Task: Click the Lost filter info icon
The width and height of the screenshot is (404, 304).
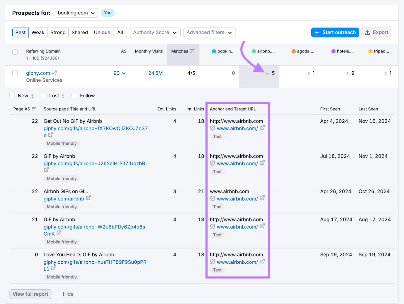Action: point(63,96)
